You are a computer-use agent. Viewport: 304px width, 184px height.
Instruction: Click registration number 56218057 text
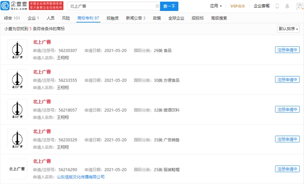tap(68, 110)
